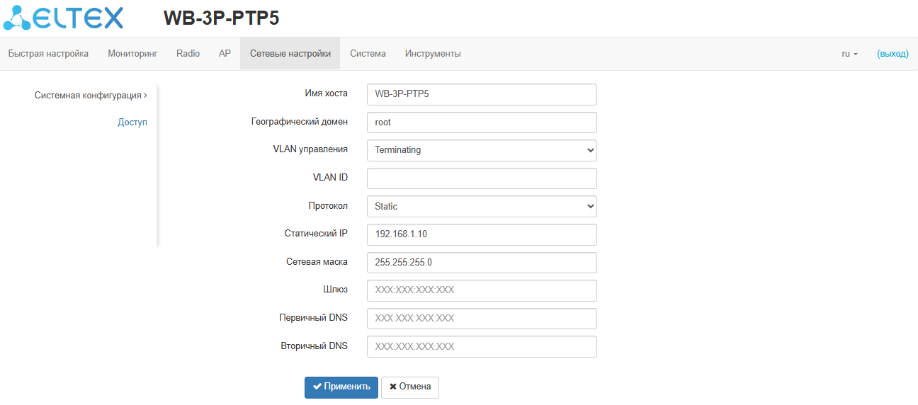Open the ru language dropdown
This screenshot has height=405, width=918.
coord(849,54)
